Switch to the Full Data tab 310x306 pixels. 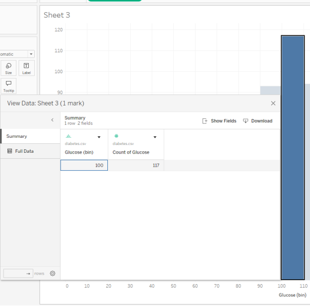30,151
